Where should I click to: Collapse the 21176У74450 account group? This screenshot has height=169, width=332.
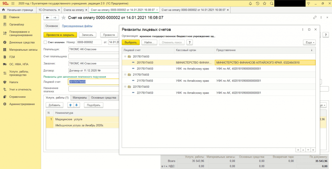[x=125, y=75]
